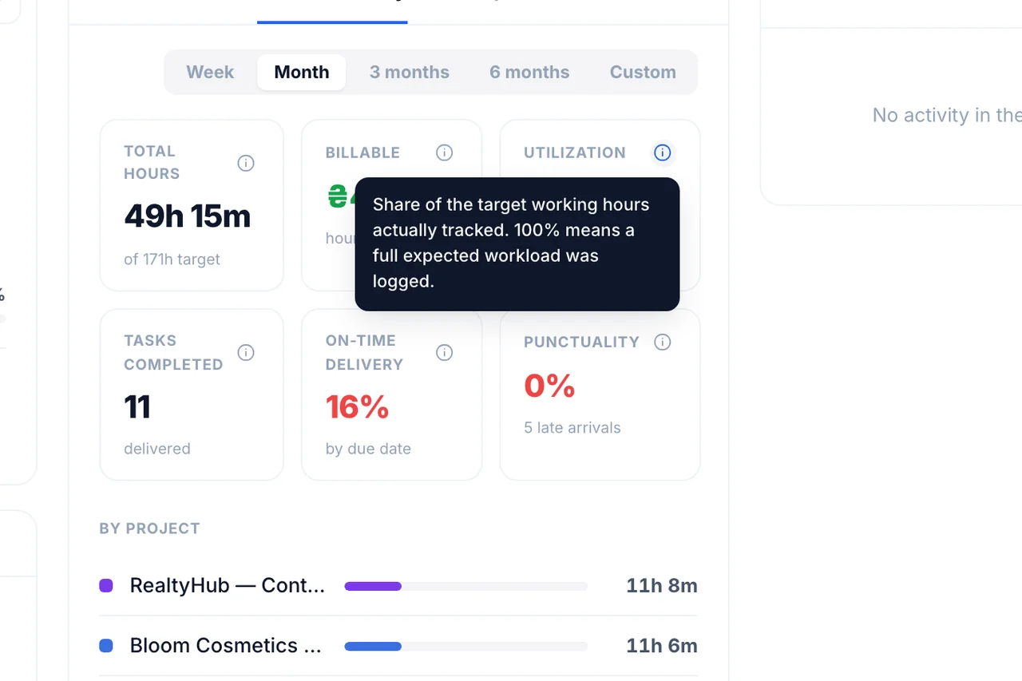Click the info icon next to Total Hours
The image size is (1022, 681).
point(246,163)
